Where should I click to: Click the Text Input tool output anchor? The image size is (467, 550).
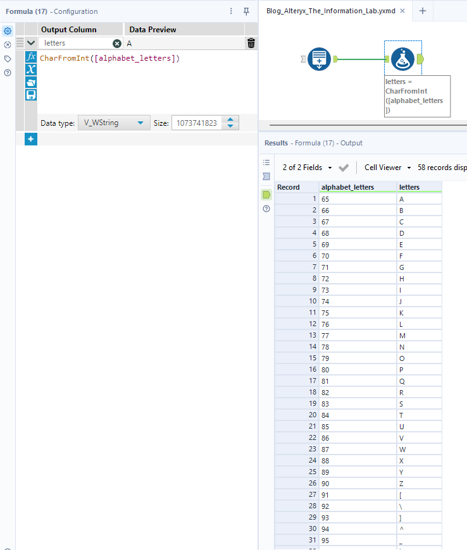click(x=335, y=59)
